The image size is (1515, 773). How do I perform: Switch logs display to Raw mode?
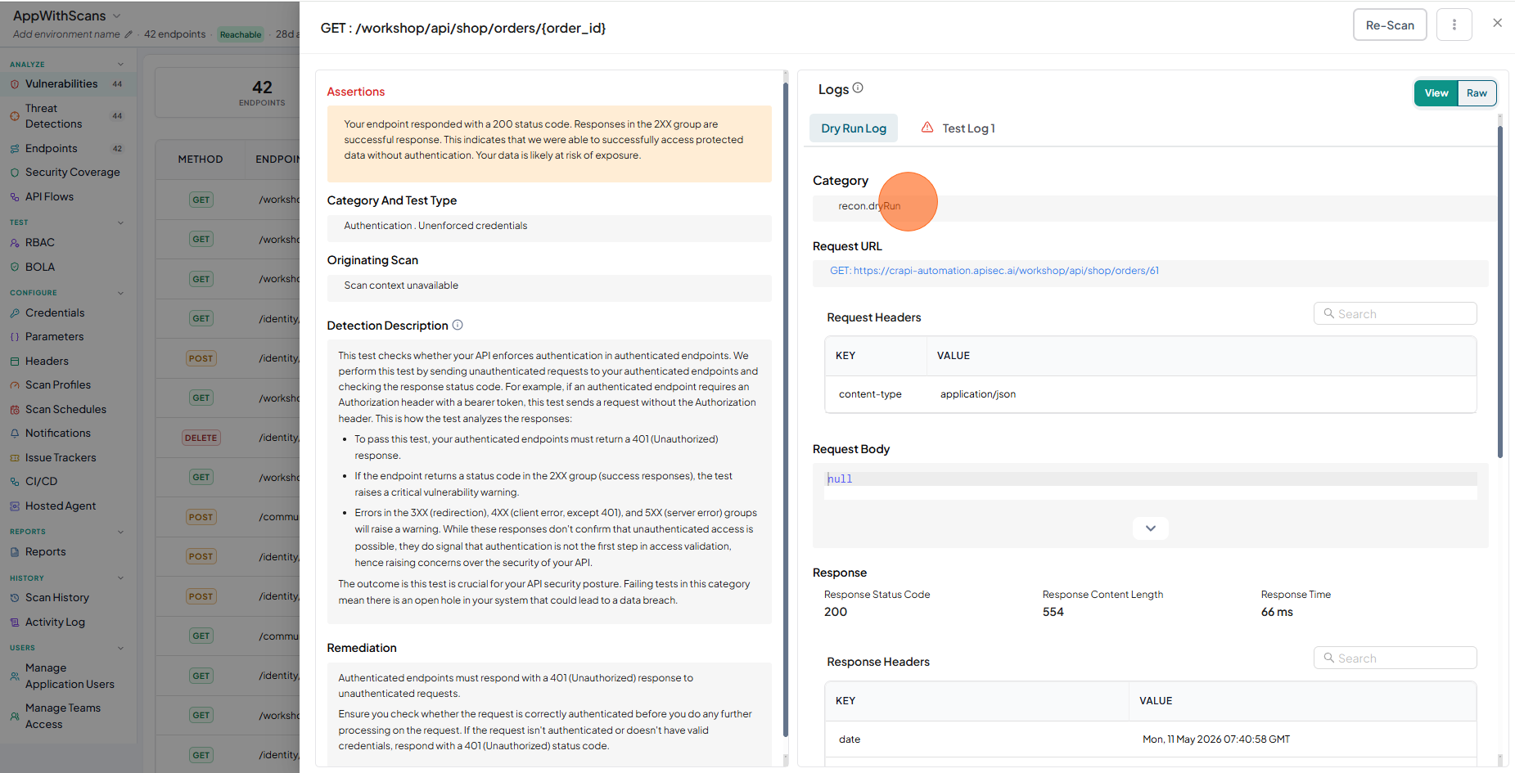click(x=1477, y=93)
